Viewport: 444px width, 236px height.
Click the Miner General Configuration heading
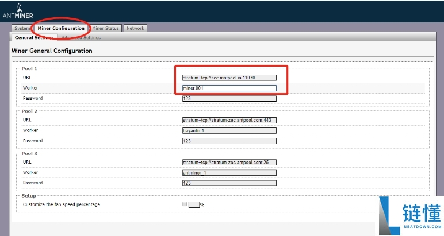coord(52,51)
